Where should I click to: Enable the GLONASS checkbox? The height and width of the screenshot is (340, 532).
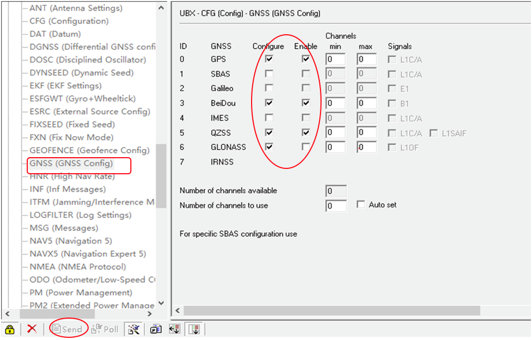306,147
